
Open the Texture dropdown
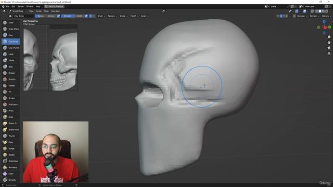tap(112, 16)
